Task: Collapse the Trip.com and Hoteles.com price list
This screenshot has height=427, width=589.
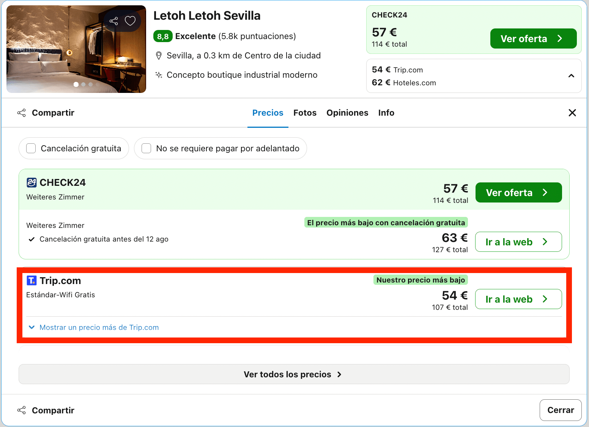Action: [571, 76]
